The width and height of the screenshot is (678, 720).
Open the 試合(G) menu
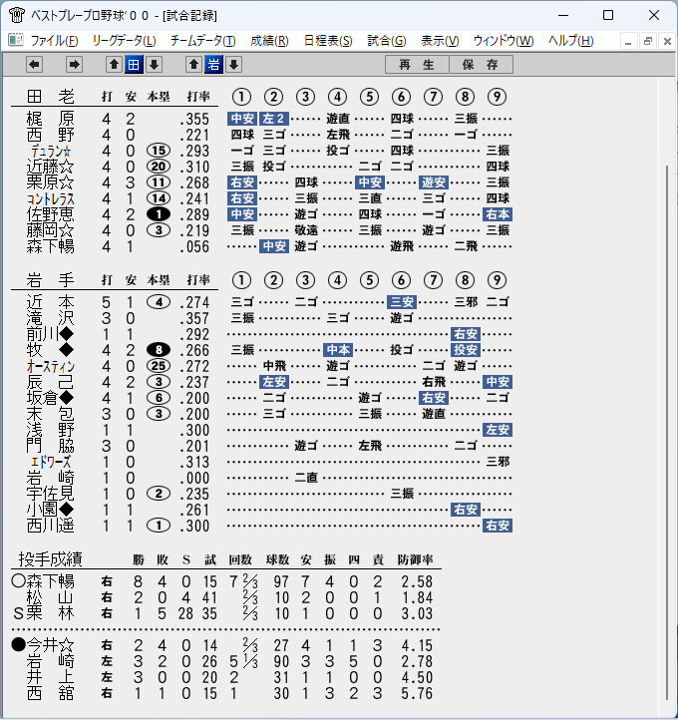click(x=387, y=41)
